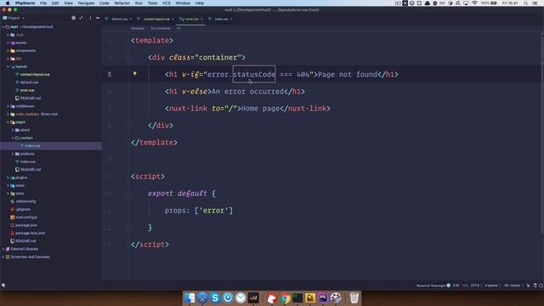The image size is (544, 306).
Task: Open the Notification Center menu bar icon
Action: (535, 3)
